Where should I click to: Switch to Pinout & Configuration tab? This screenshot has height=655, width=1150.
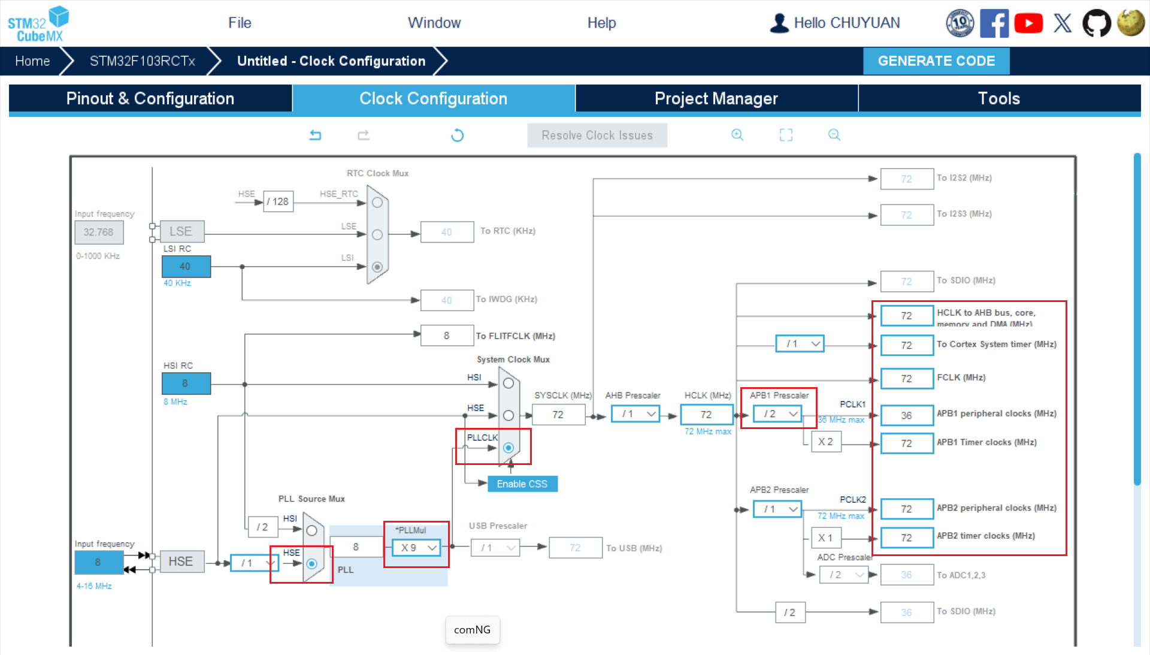click(x=150, y=98)
